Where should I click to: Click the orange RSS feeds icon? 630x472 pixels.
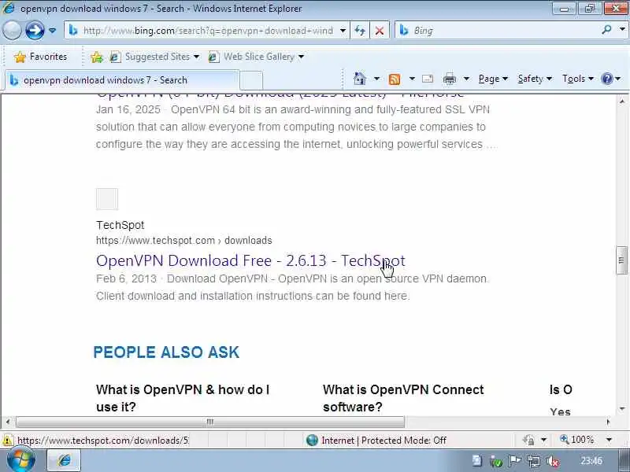pyautogui.click(x=395, y=79)
